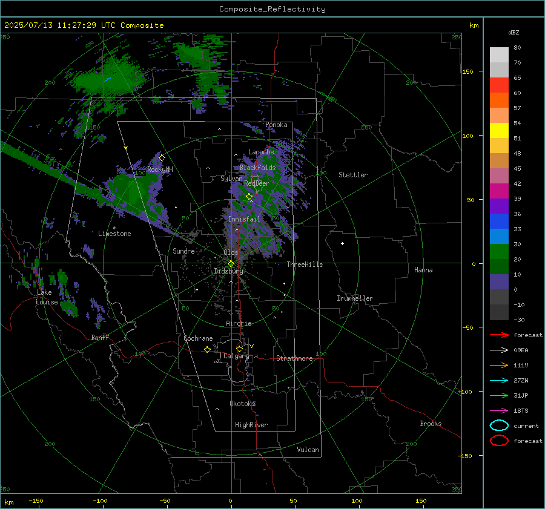The width and height of the screenshot is (545, 509).
Task: Click the Airdrie city label
Action: (239, 323)
